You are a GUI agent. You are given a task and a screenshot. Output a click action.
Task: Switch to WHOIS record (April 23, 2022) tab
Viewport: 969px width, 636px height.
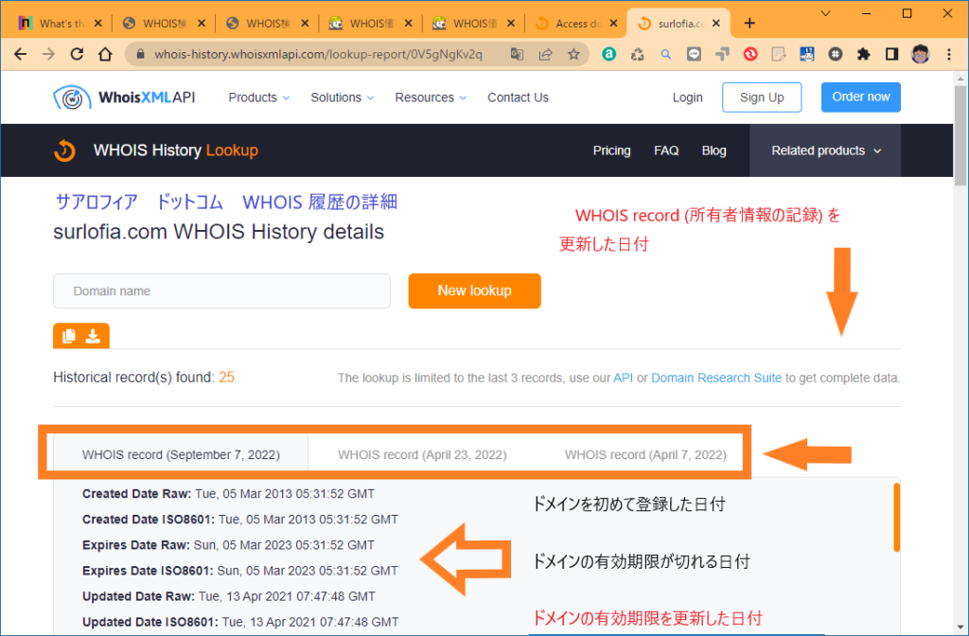[x=422, y=454]
